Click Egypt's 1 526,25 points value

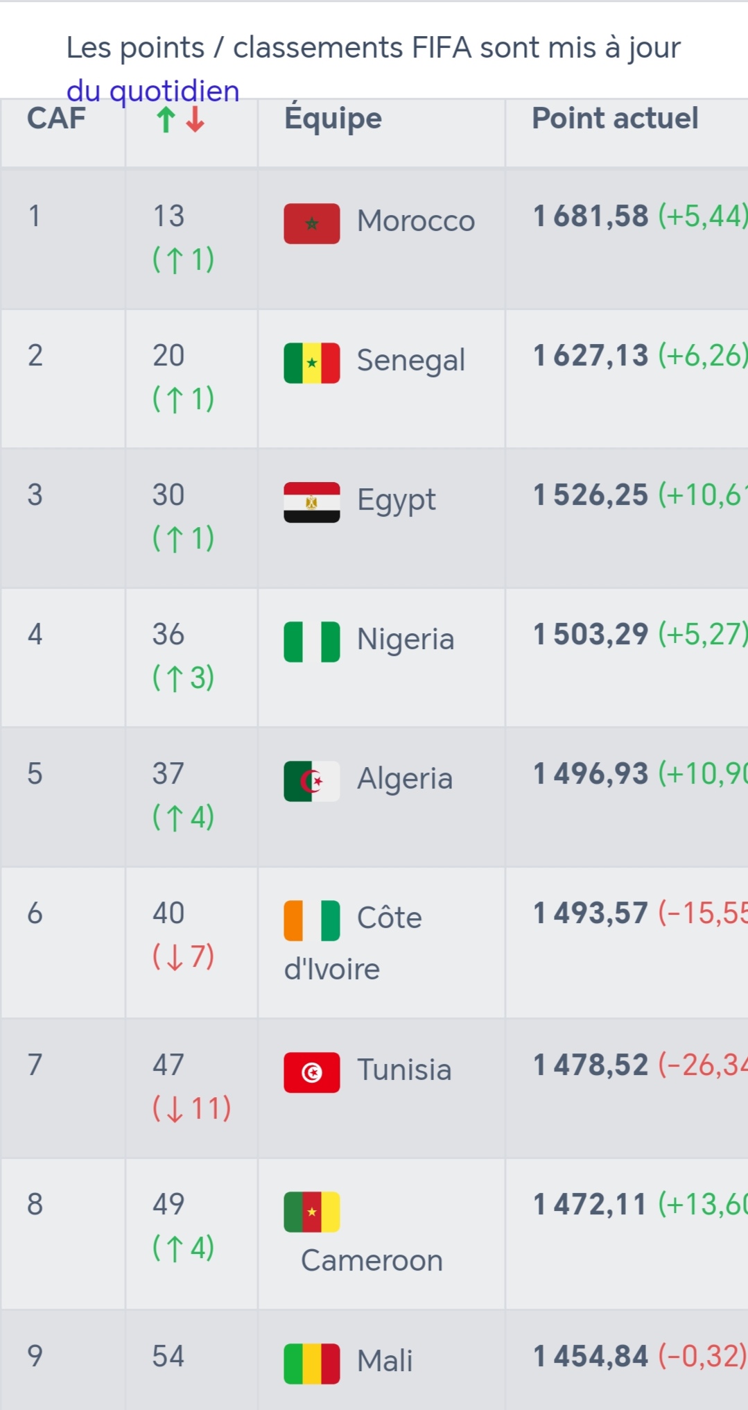point(590,495)
